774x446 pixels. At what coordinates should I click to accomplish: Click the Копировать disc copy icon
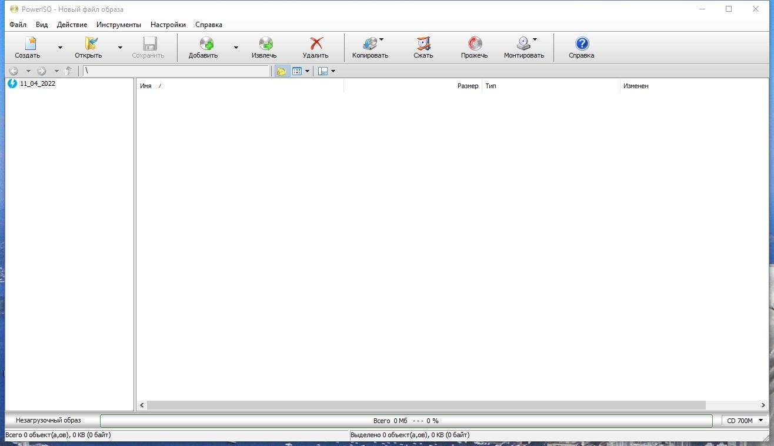[x=370, y=43]
